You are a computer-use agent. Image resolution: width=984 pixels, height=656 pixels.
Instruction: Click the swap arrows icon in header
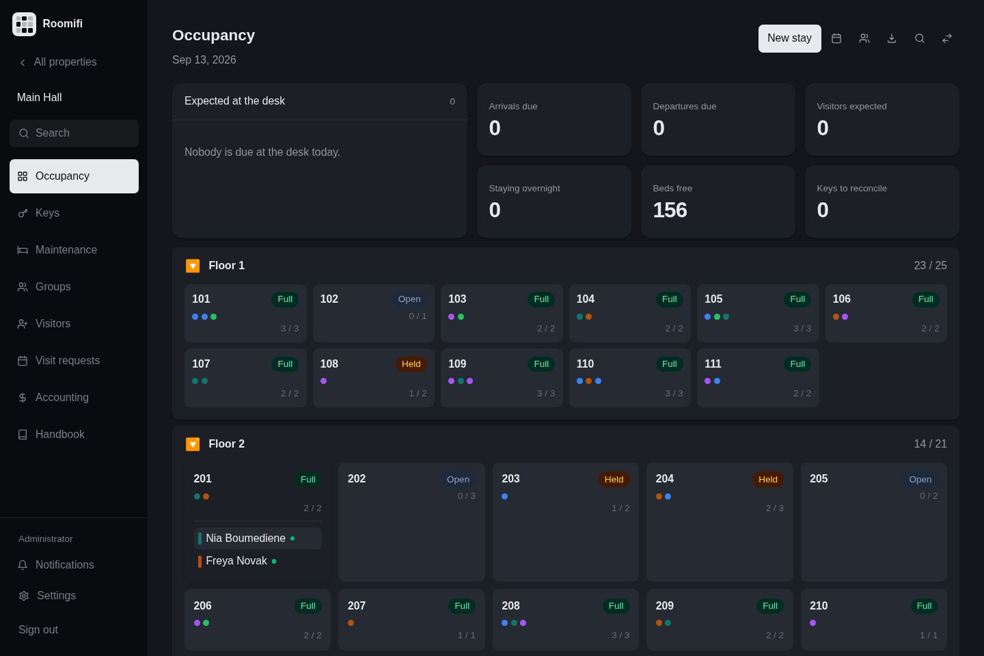(947, 38)
